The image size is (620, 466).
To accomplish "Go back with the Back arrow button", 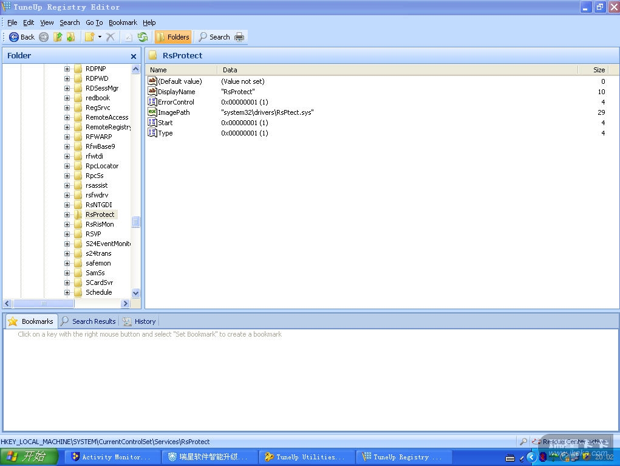I will tap(22, 37).
